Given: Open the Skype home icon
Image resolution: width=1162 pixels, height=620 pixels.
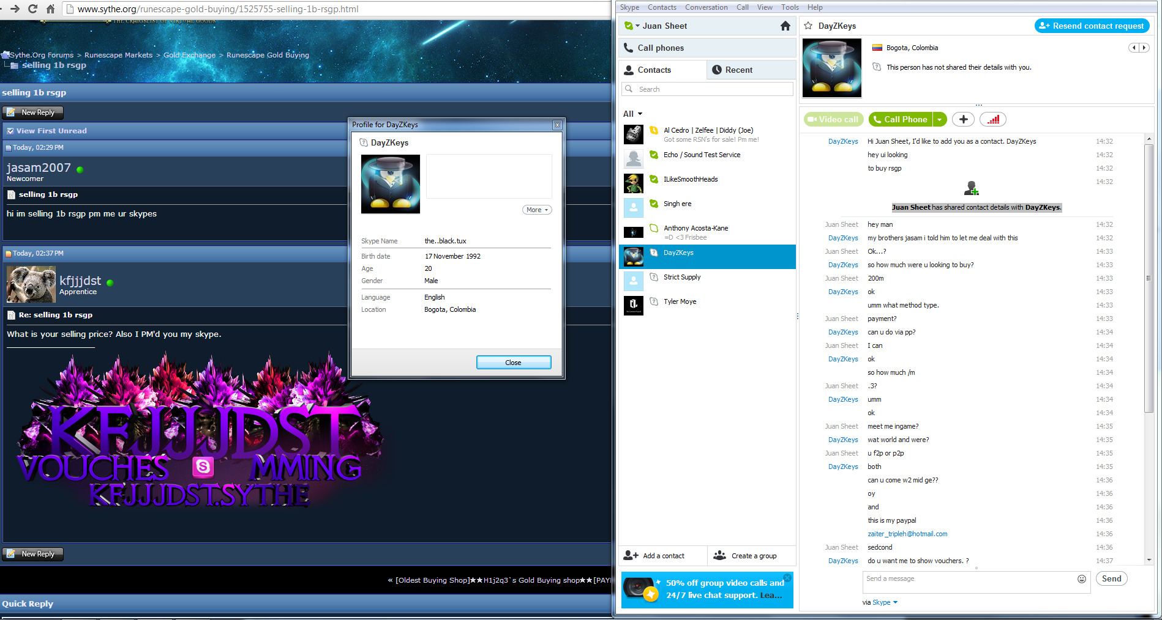Looking at the screenshot, I should (785, 26).
